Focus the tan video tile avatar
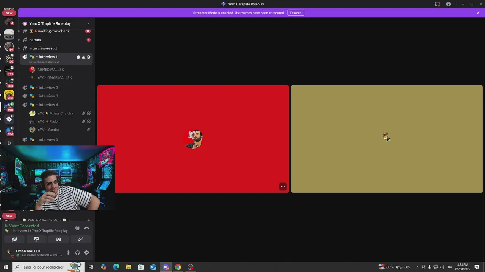 click(x=386, y=137)
